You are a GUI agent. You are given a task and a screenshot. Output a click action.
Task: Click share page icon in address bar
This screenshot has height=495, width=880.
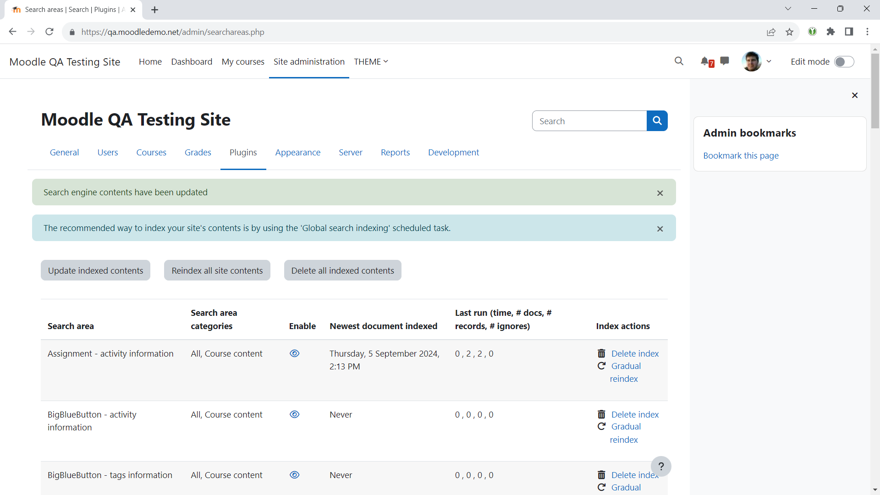coord(771,32)
